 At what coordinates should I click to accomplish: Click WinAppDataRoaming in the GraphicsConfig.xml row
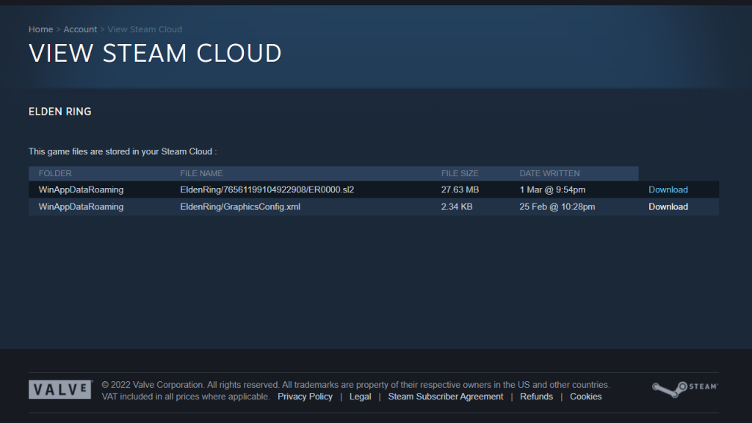point(81,206)
